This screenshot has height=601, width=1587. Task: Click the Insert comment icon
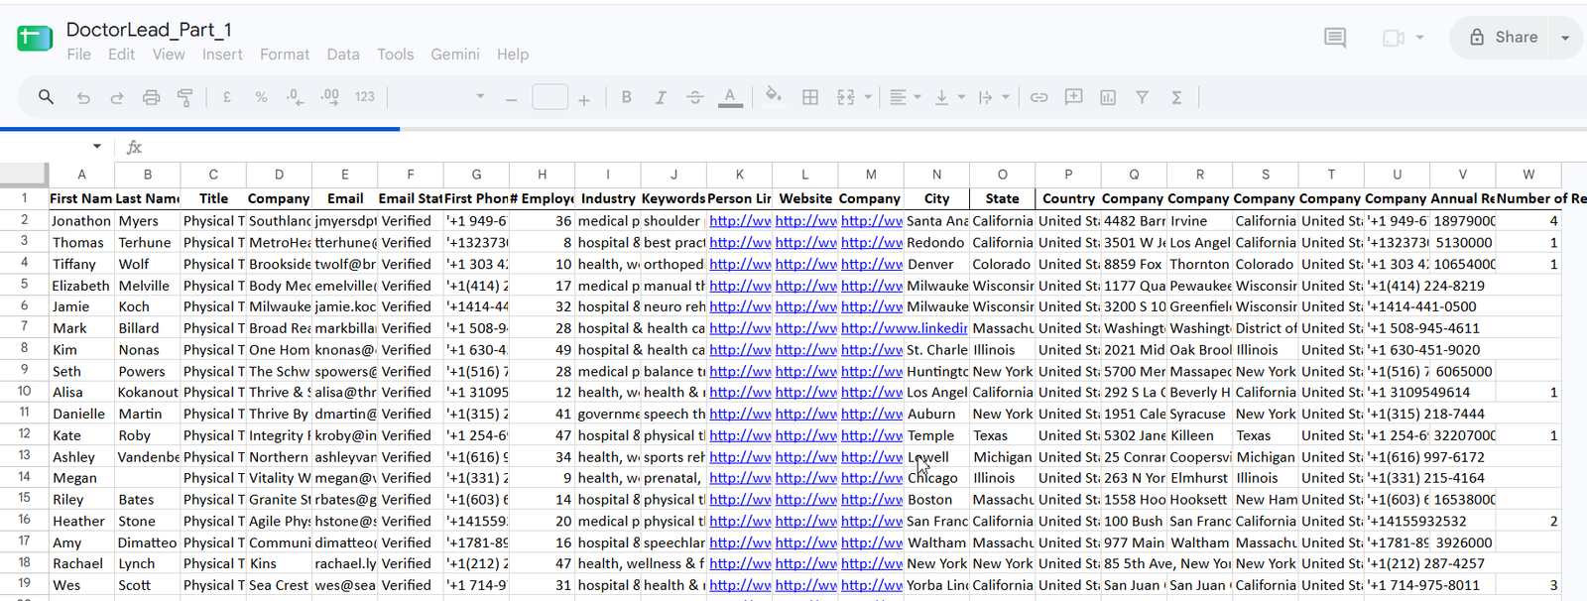[x=1073, y=97]
